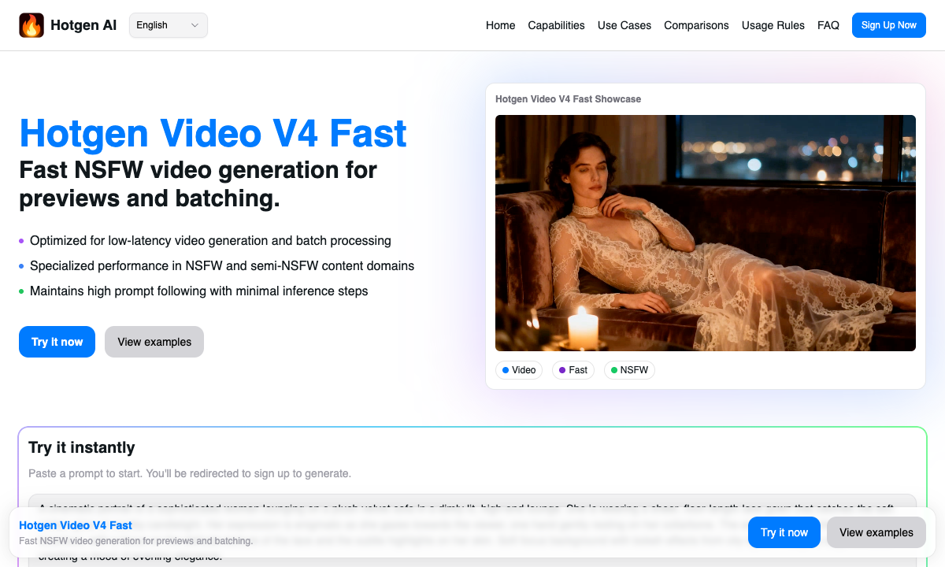Click Try it now in the bottom bar
The width and height of the screenshot is (945, 567).
[x=784, y=532]
